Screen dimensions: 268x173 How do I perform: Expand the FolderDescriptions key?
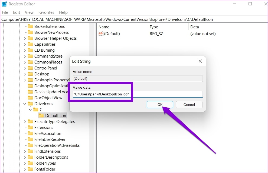coord(25,157)
